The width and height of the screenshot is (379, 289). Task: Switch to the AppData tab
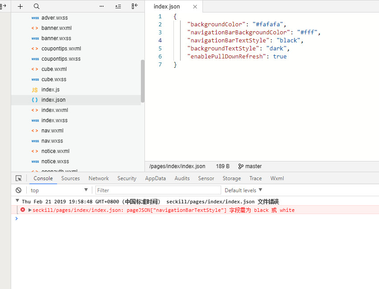[155, 178]
